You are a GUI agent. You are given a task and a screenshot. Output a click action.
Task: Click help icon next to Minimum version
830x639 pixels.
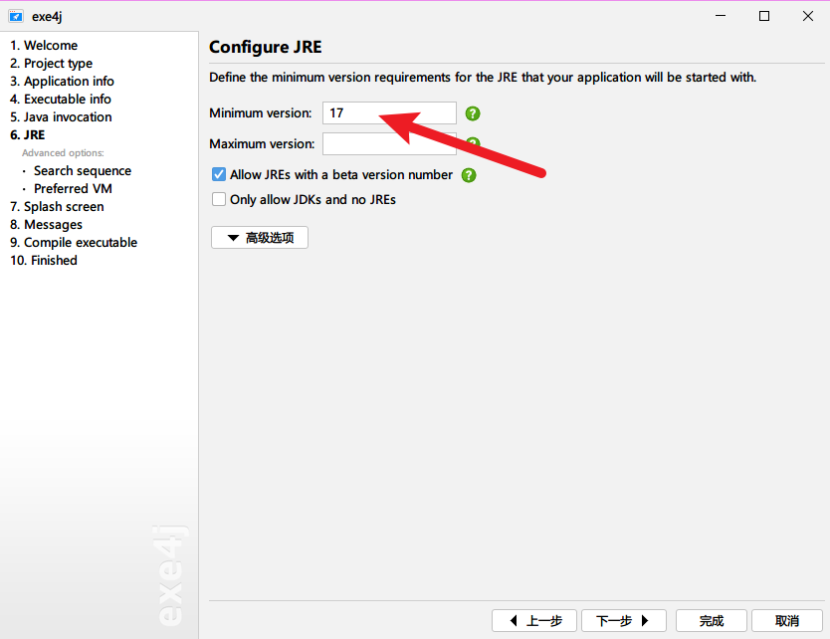coord(473,113)
